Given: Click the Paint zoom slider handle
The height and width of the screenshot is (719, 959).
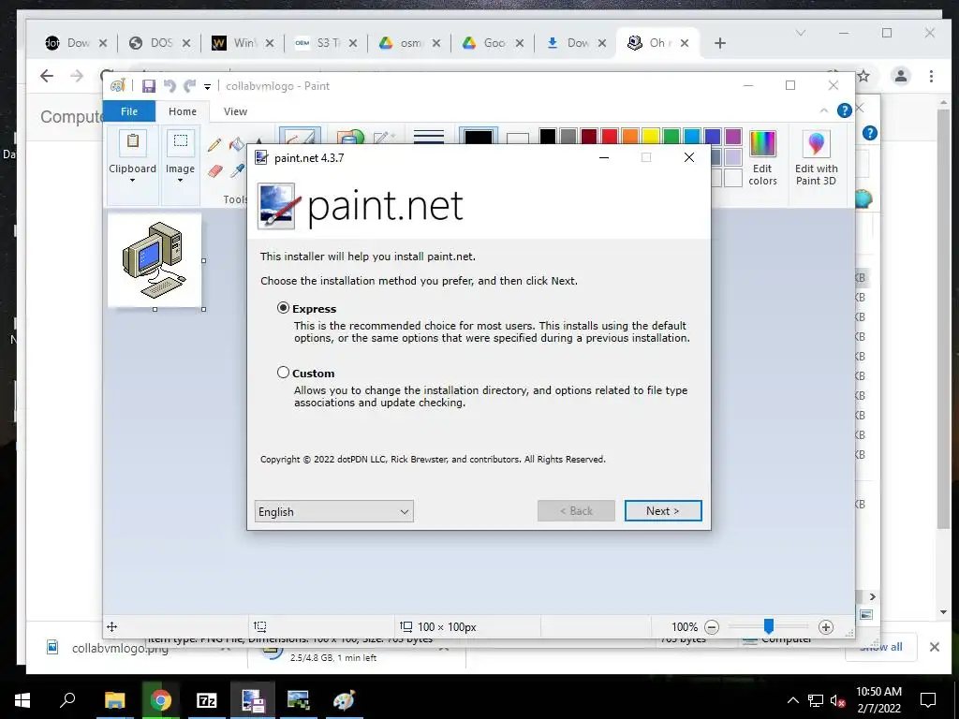Looking at the screenshot, I should tap(769, 625).
